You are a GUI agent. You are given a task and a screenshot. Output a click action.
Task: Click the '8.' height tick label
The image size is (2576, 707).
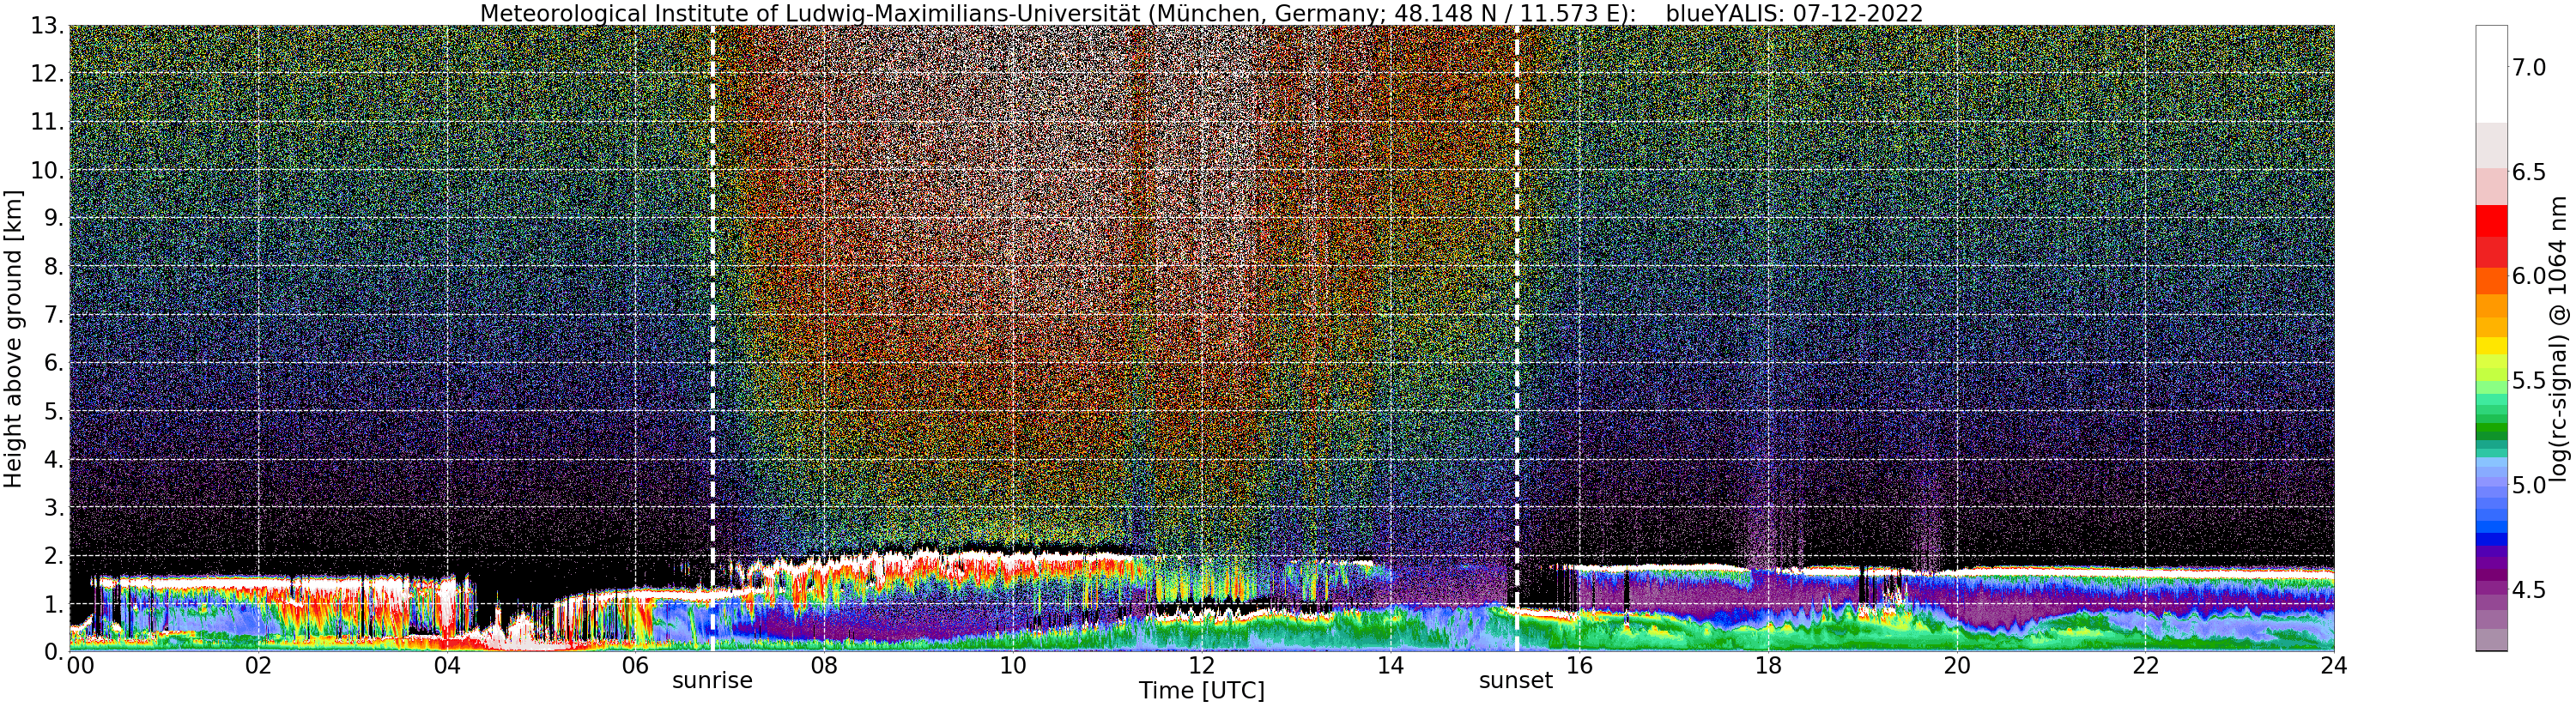pyautogui.click(x=54, y=266)
